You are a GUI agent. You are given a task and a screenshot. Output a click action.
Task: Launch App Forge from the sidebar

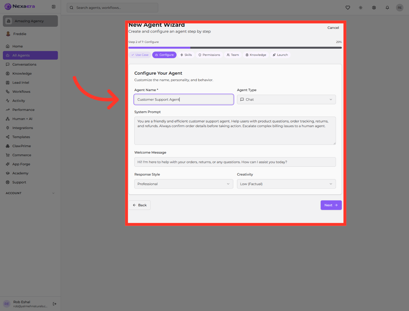[30, 164]
